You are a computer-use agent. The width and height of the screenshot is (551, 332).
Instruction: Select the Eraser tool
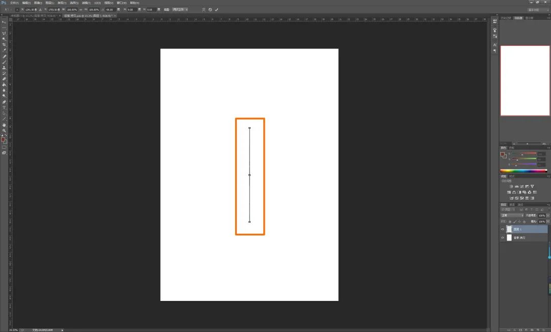(4, 79)
